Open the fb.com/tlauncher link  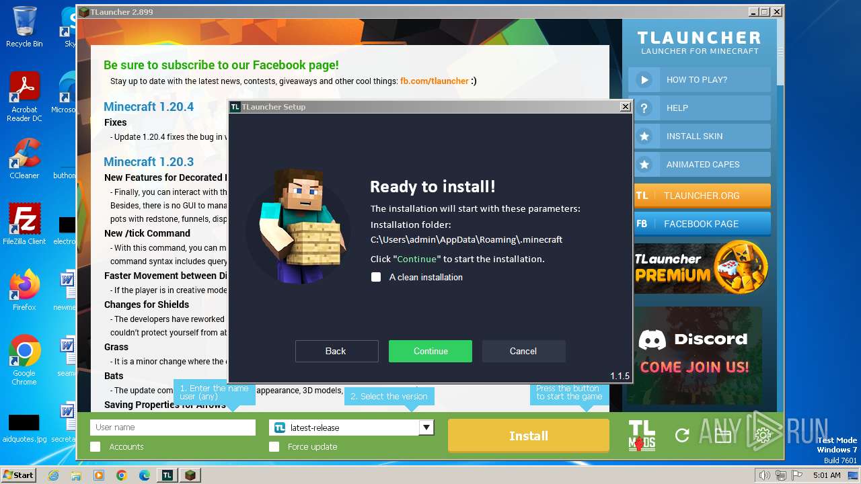pos(434,81)
